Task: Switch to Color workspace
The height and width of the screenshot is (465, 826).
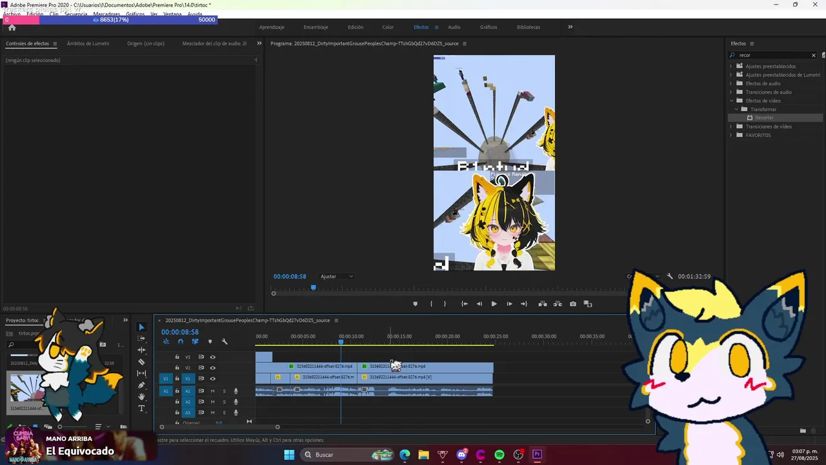Action: pos(388,27)
